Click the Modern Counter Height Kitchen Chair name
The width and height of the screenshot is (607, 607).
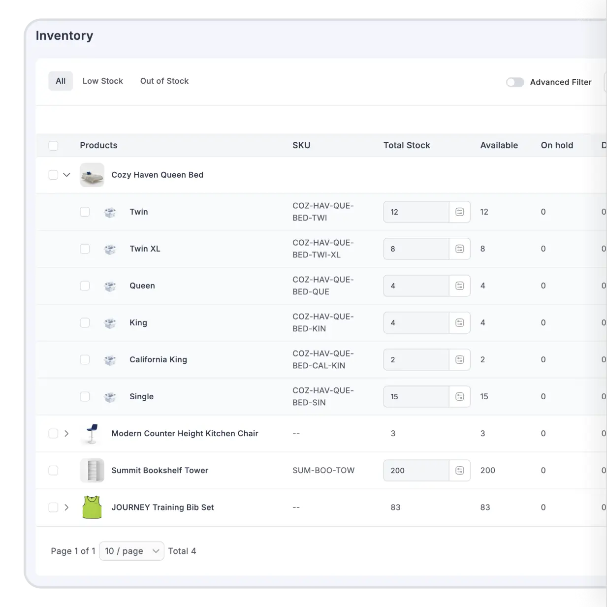click(x=185, y=433)
